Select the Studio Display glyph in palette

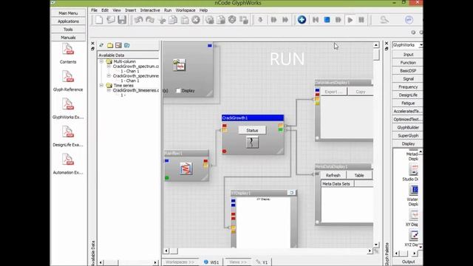pyautogui.click(x=414, y=170)
